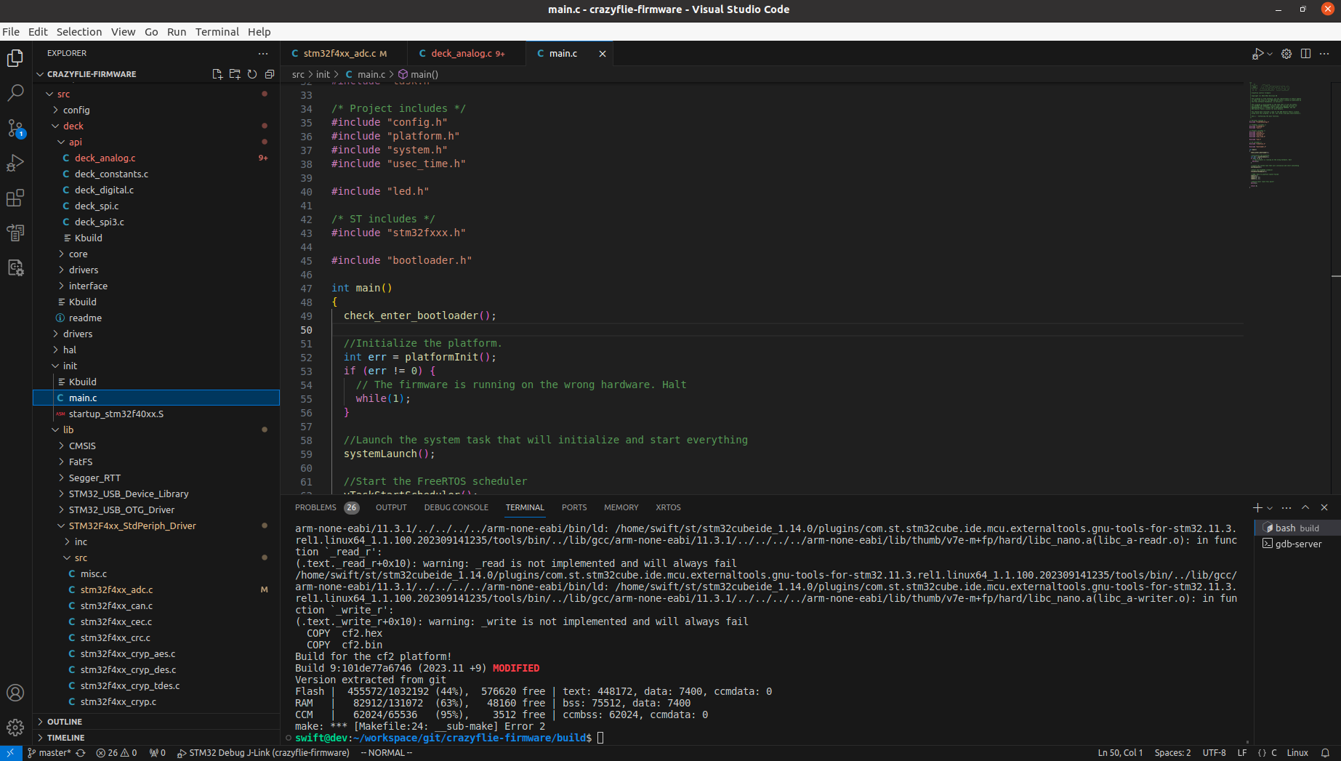Open terminal launch profile dropdown arrow
This screenshot has width=1341, height=761.
1270,508
